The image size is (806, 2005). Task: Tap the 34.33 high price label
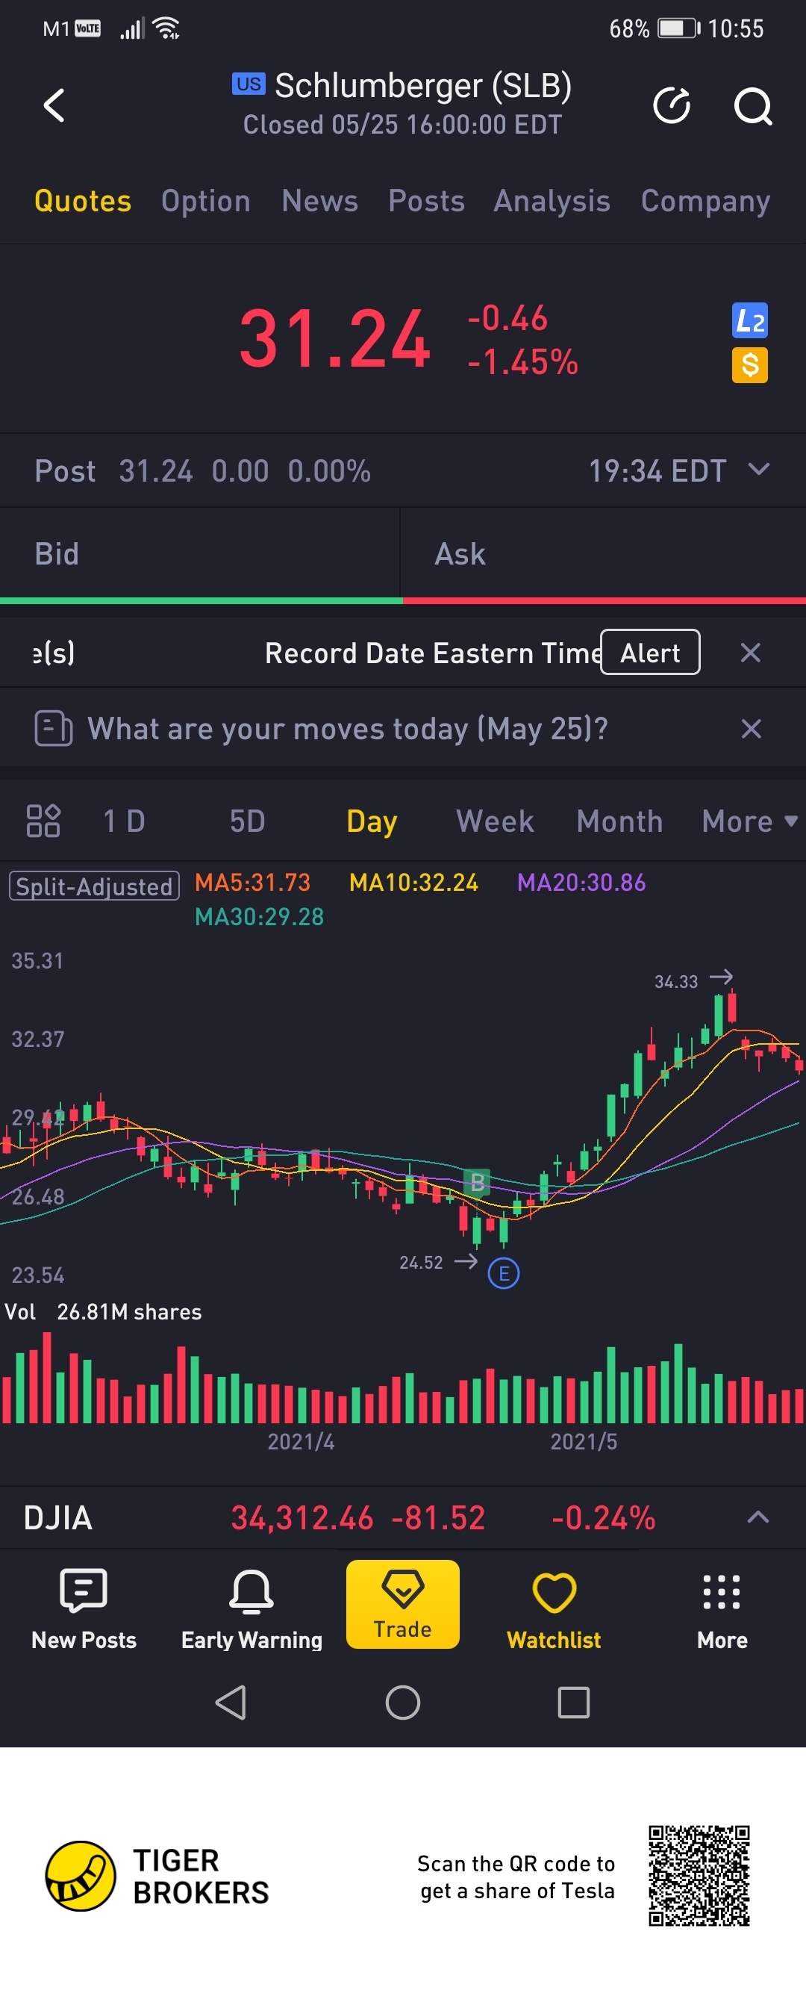coord(676,980)
